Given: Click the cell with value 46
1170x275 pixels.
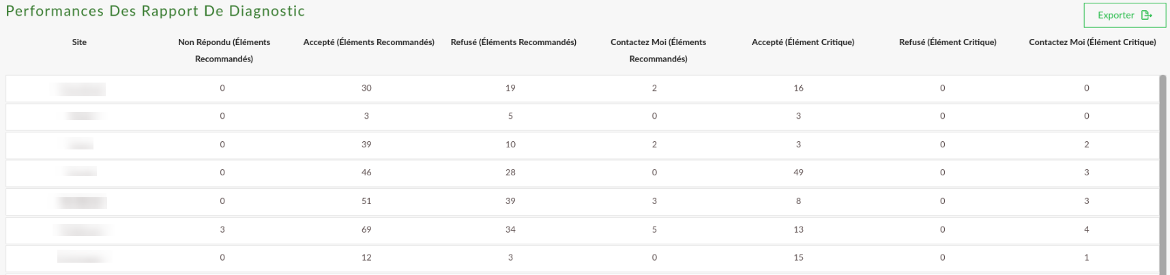Looking at the screenshot, I should 366,173.
